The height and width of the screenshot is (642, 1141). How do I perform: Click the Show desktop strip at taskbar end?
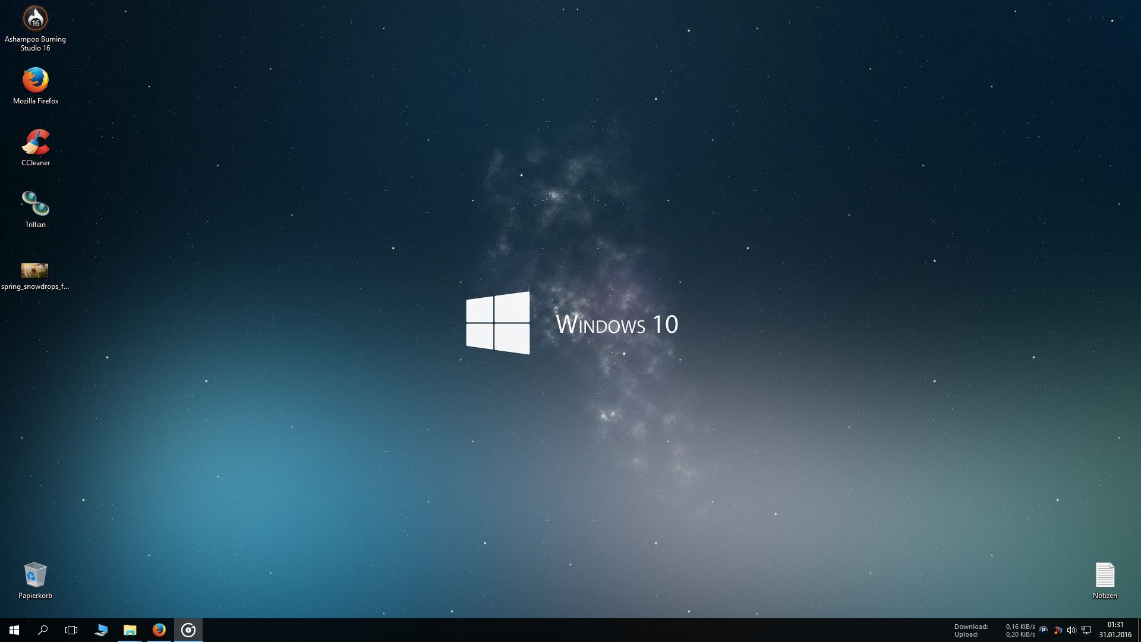coord(1139,630)
